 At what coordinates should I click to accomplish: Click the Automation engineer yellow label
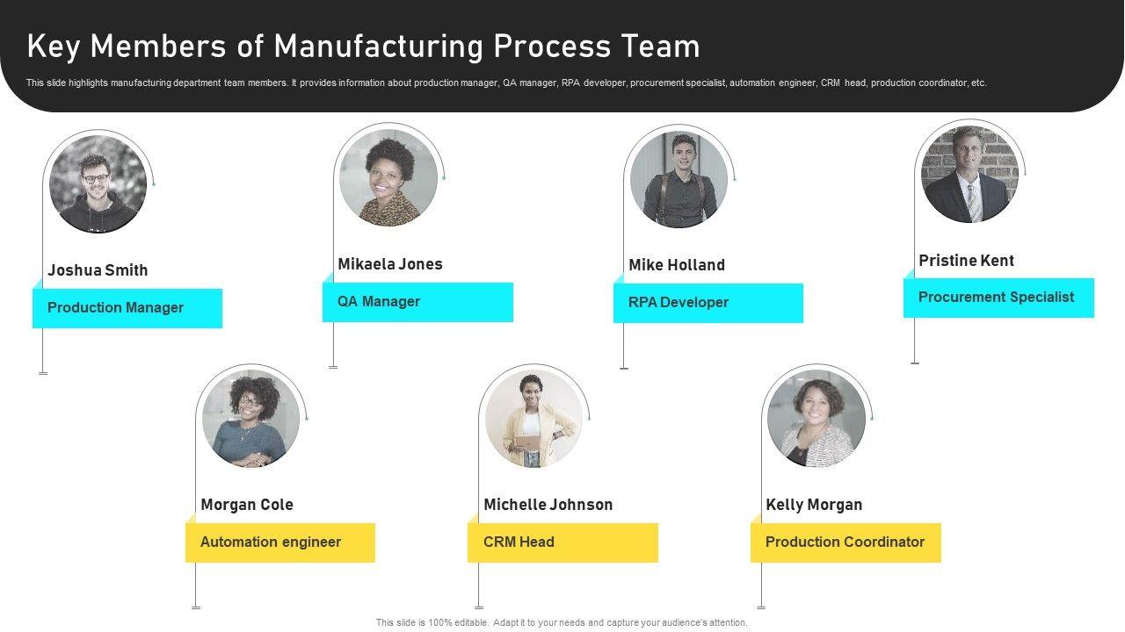click(x=280, y=542)
